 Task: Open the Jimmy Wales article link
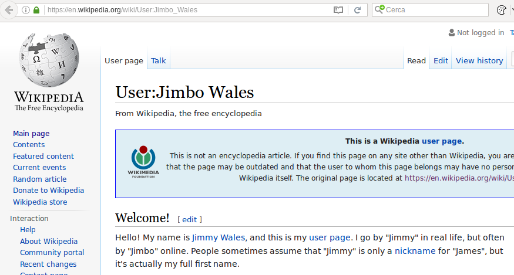(219, 237)
